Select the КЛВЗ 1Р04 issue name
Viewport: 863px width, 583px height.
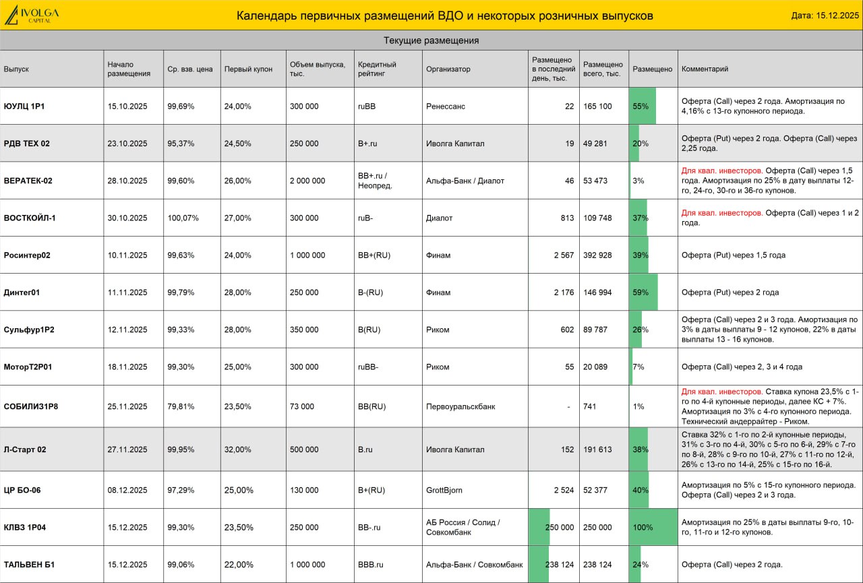tap(25, 527)
